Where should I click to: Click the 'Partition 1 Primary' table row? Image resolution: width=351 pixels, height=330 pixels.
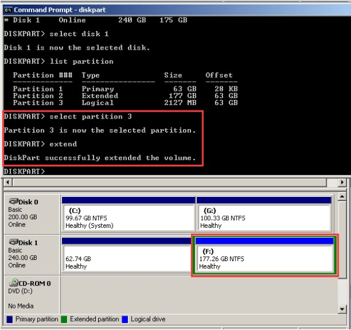tap(126, 89)
